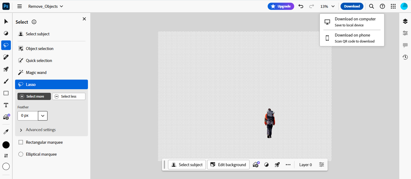Choose Download on phone
Viewport: 411px width, 179px height.
coord(352,38)
